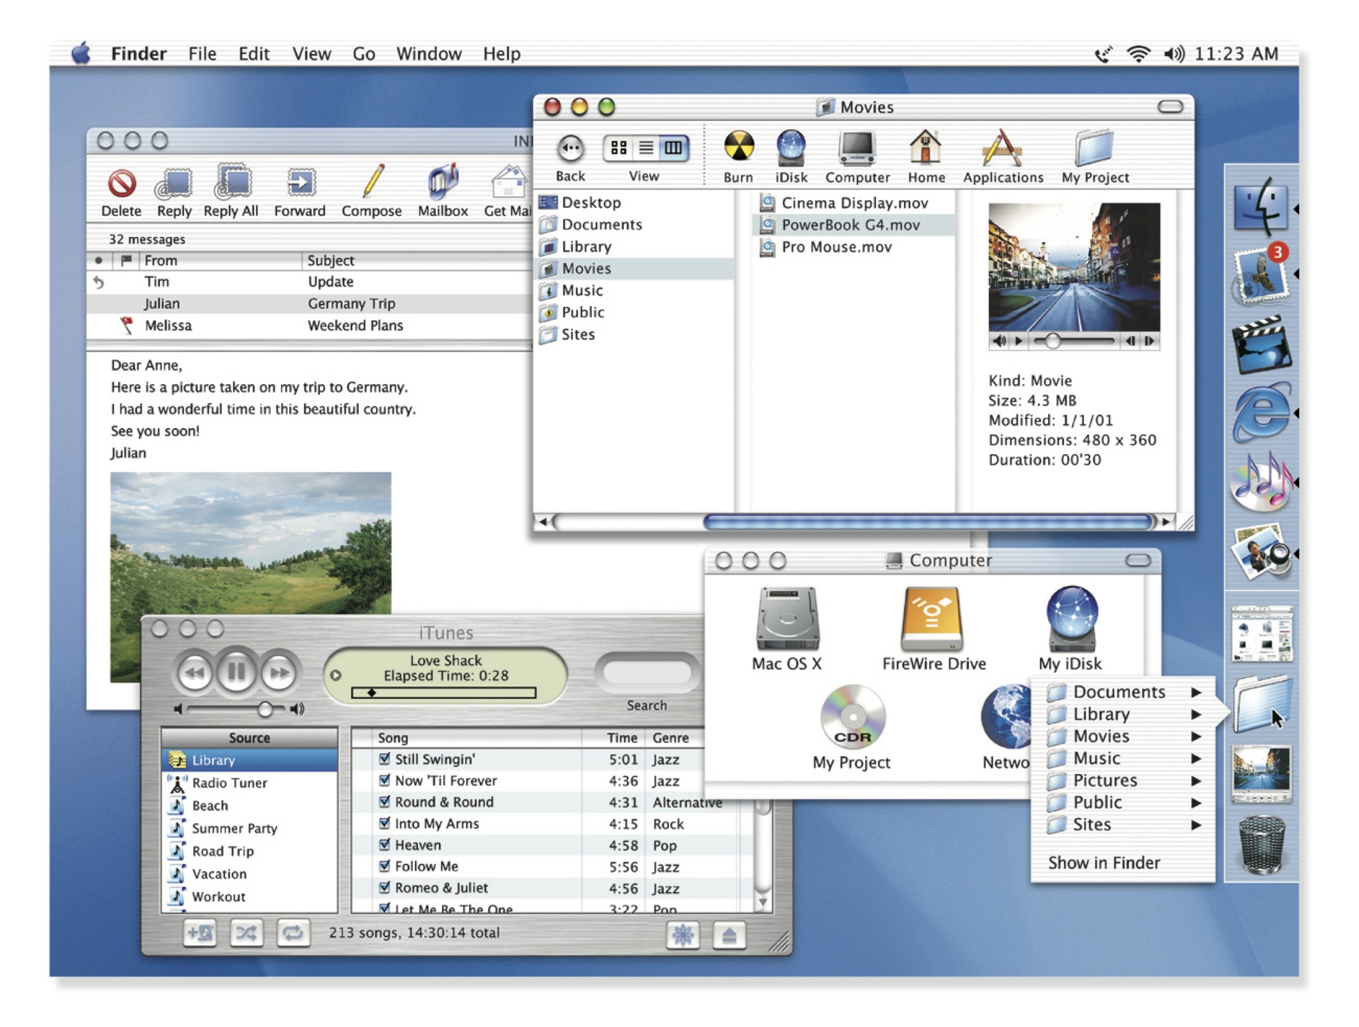This screenshot has width=1359, height=1027.
Task: Click the PowerBook G4 movie preview thumbnail
Action: 1074,266
